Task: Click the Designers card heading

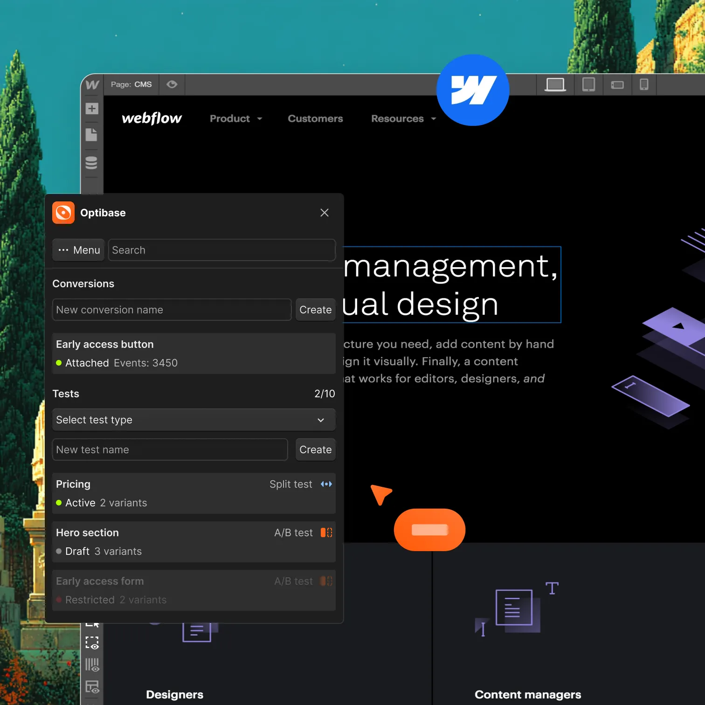Action: [x=175, y=694]
